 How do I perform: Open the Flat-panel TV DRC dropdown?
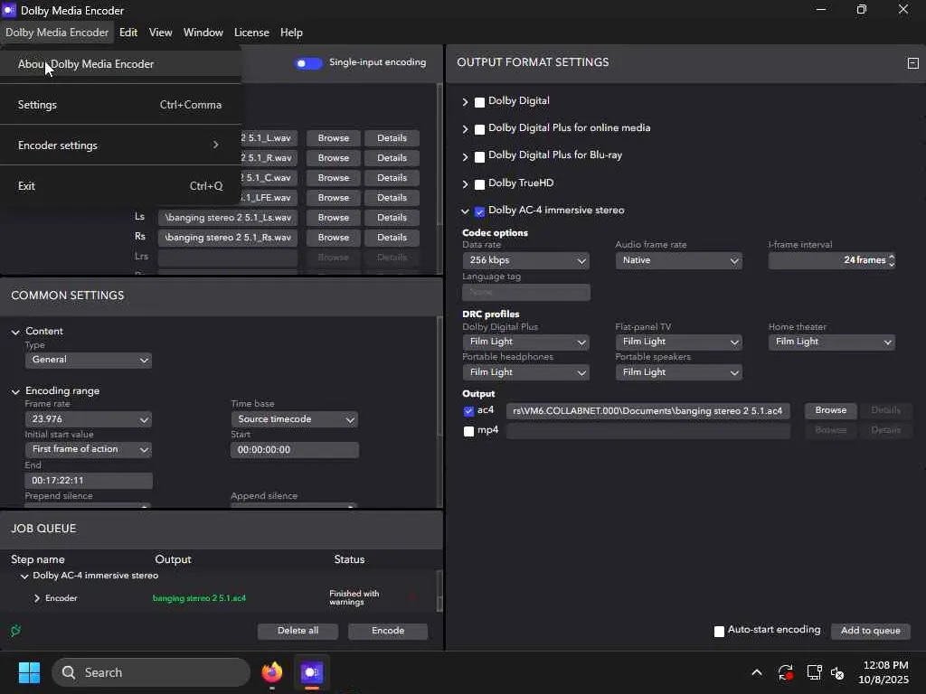click(678, 342)
